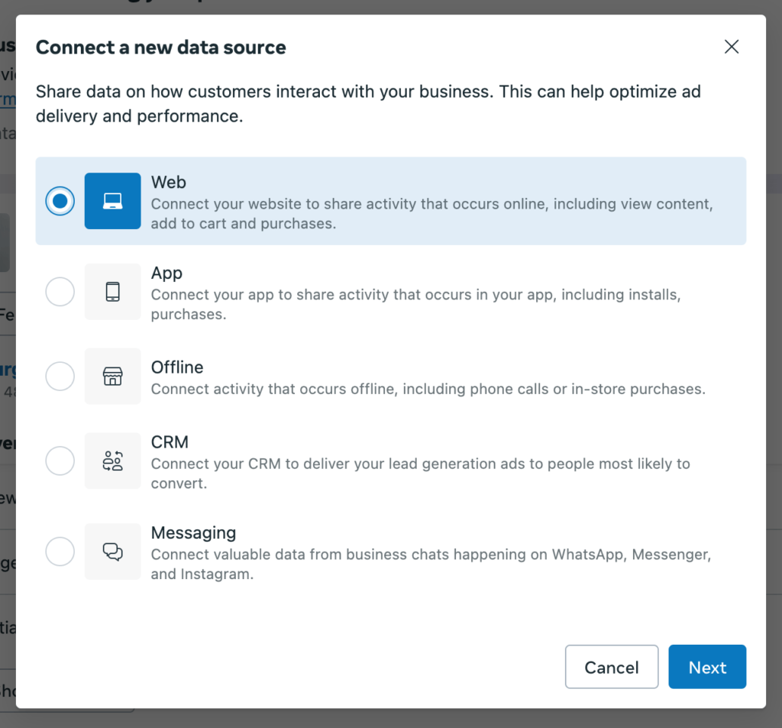Viewport: 782px width, 728px height.
Task: Select the App radio button
Action: (x=60, y=291)
